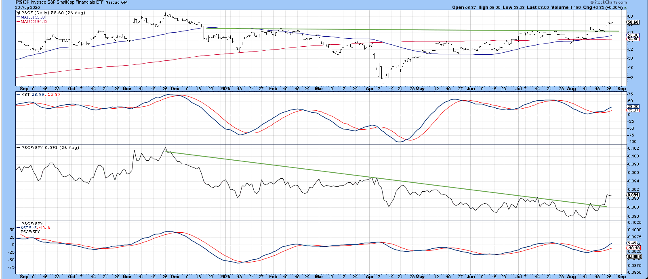The height and width of the screenshot is (279, 648).
Task: Click the Jul marker on the upper date axis
Action: pyautogui.click(x=519, y=89)
